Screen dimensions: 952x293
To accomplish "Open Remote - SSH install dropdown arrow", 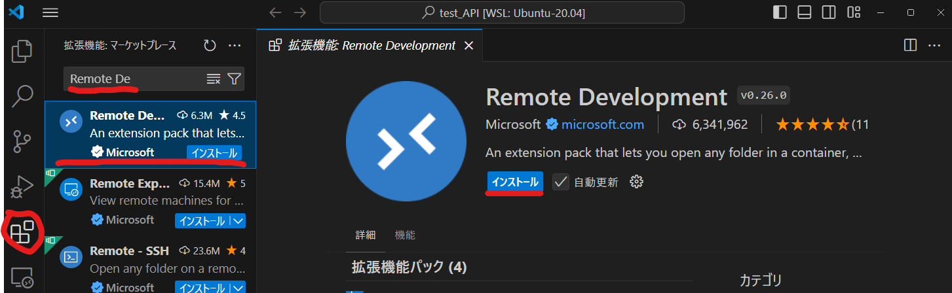I will 238,286.
